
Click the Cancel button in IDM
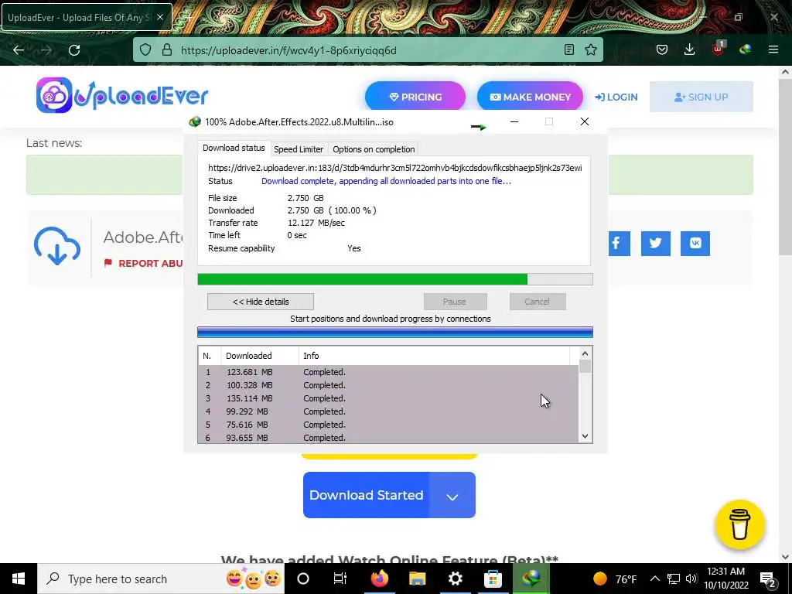coord(537,302)
